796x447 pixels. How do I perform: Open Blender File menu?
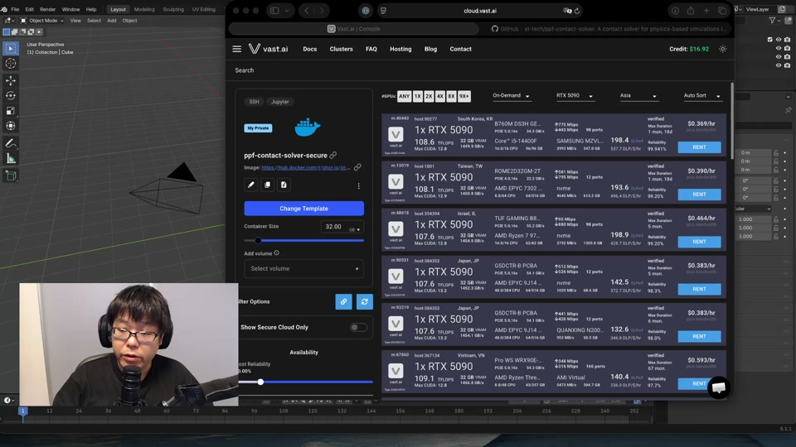[15, 9]
